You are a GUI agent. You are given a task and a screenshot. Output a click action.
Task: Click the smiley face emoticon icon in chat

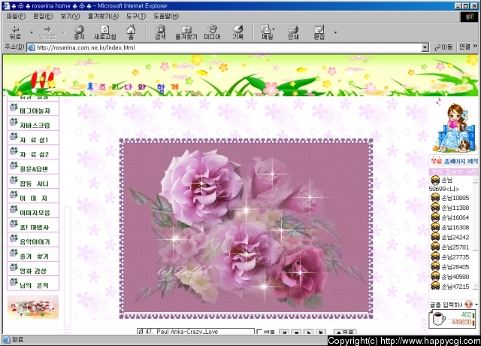coord(468,305)
